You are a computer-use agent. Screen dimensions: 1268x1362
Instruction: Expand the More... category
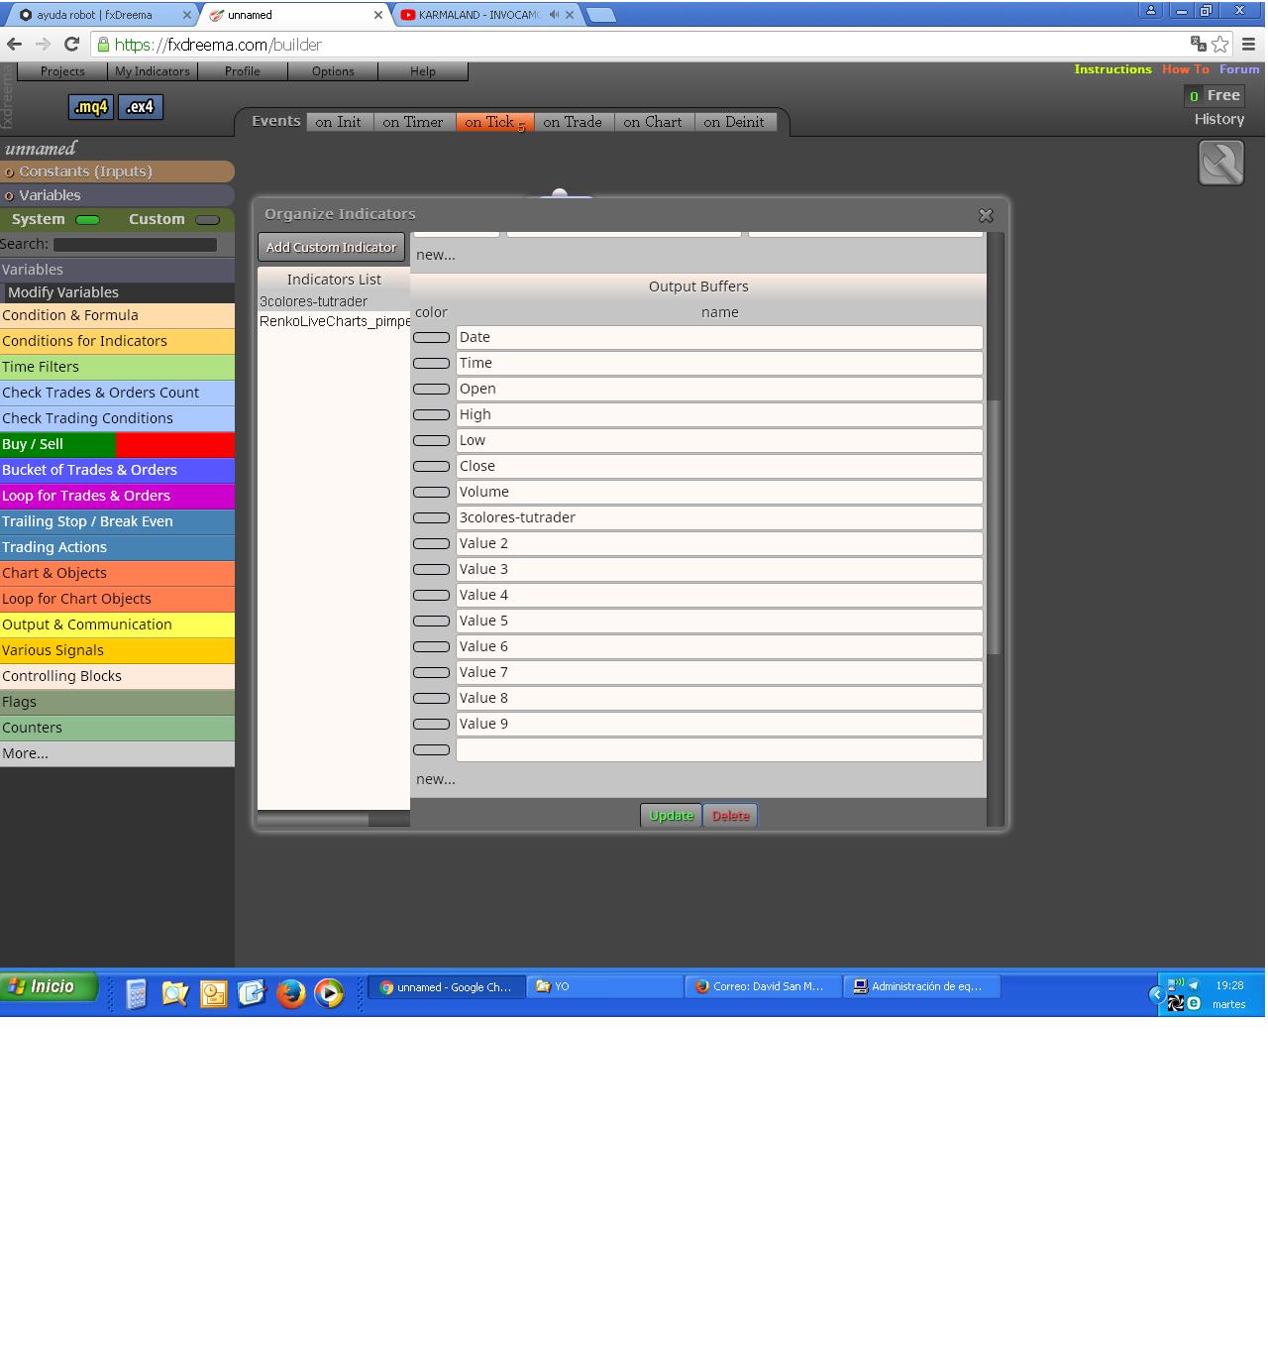point(117,753)
